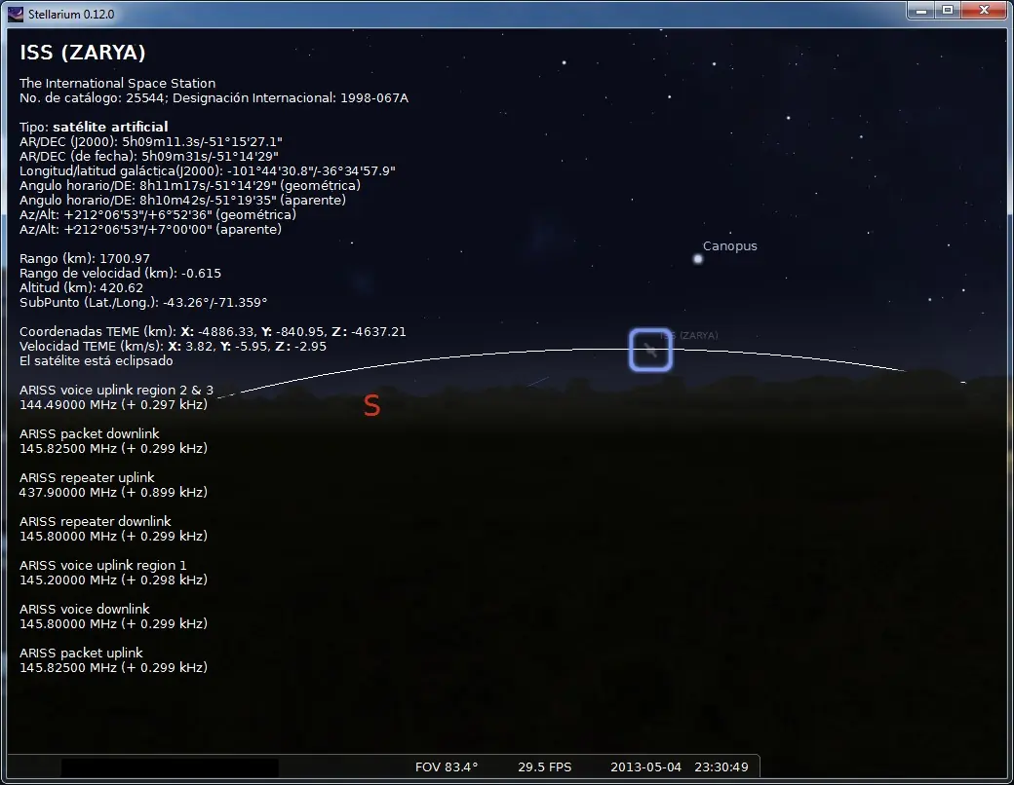The height and width of the screenshot is (785, 1014).
Task: Close the Stellarium window
Action: 984,11
